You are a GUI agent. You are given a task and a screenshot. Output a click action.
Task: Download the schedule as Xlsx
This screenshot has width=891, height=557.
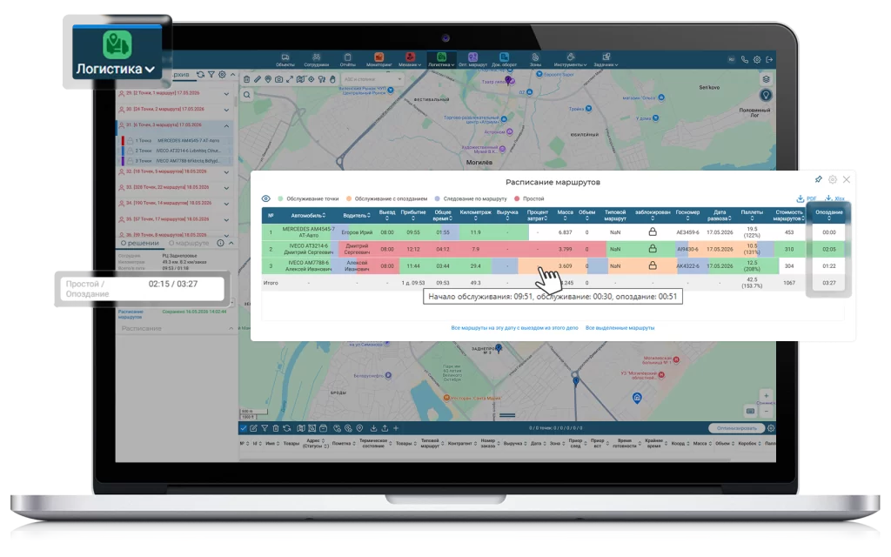[x=835, y=198]
